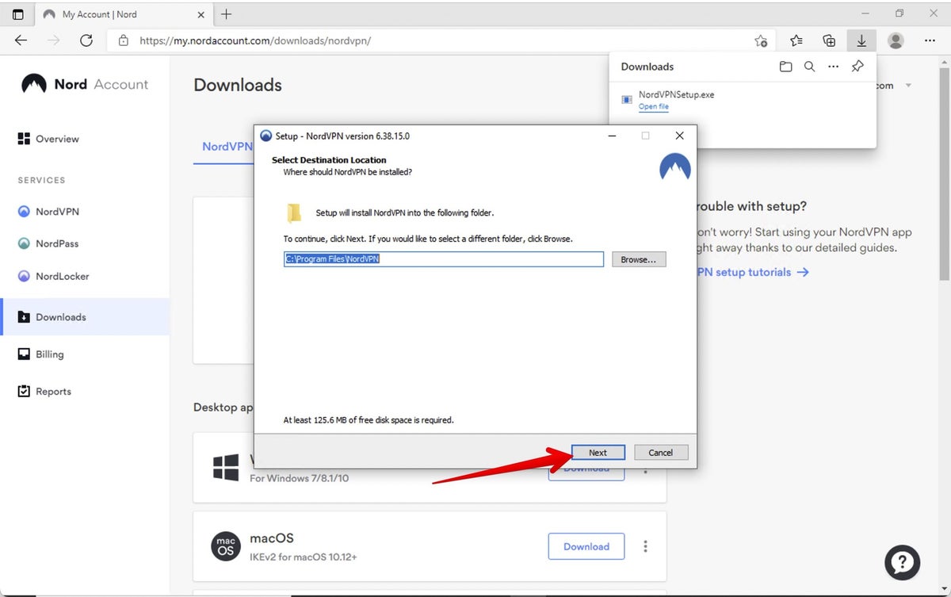Close the NordVPN setup dialog
951x597 pixels.
tap(679, 136)
